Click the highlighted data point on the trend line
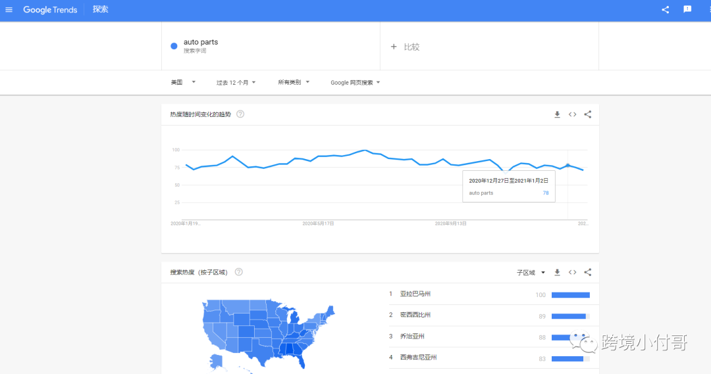 coord(567,165)
